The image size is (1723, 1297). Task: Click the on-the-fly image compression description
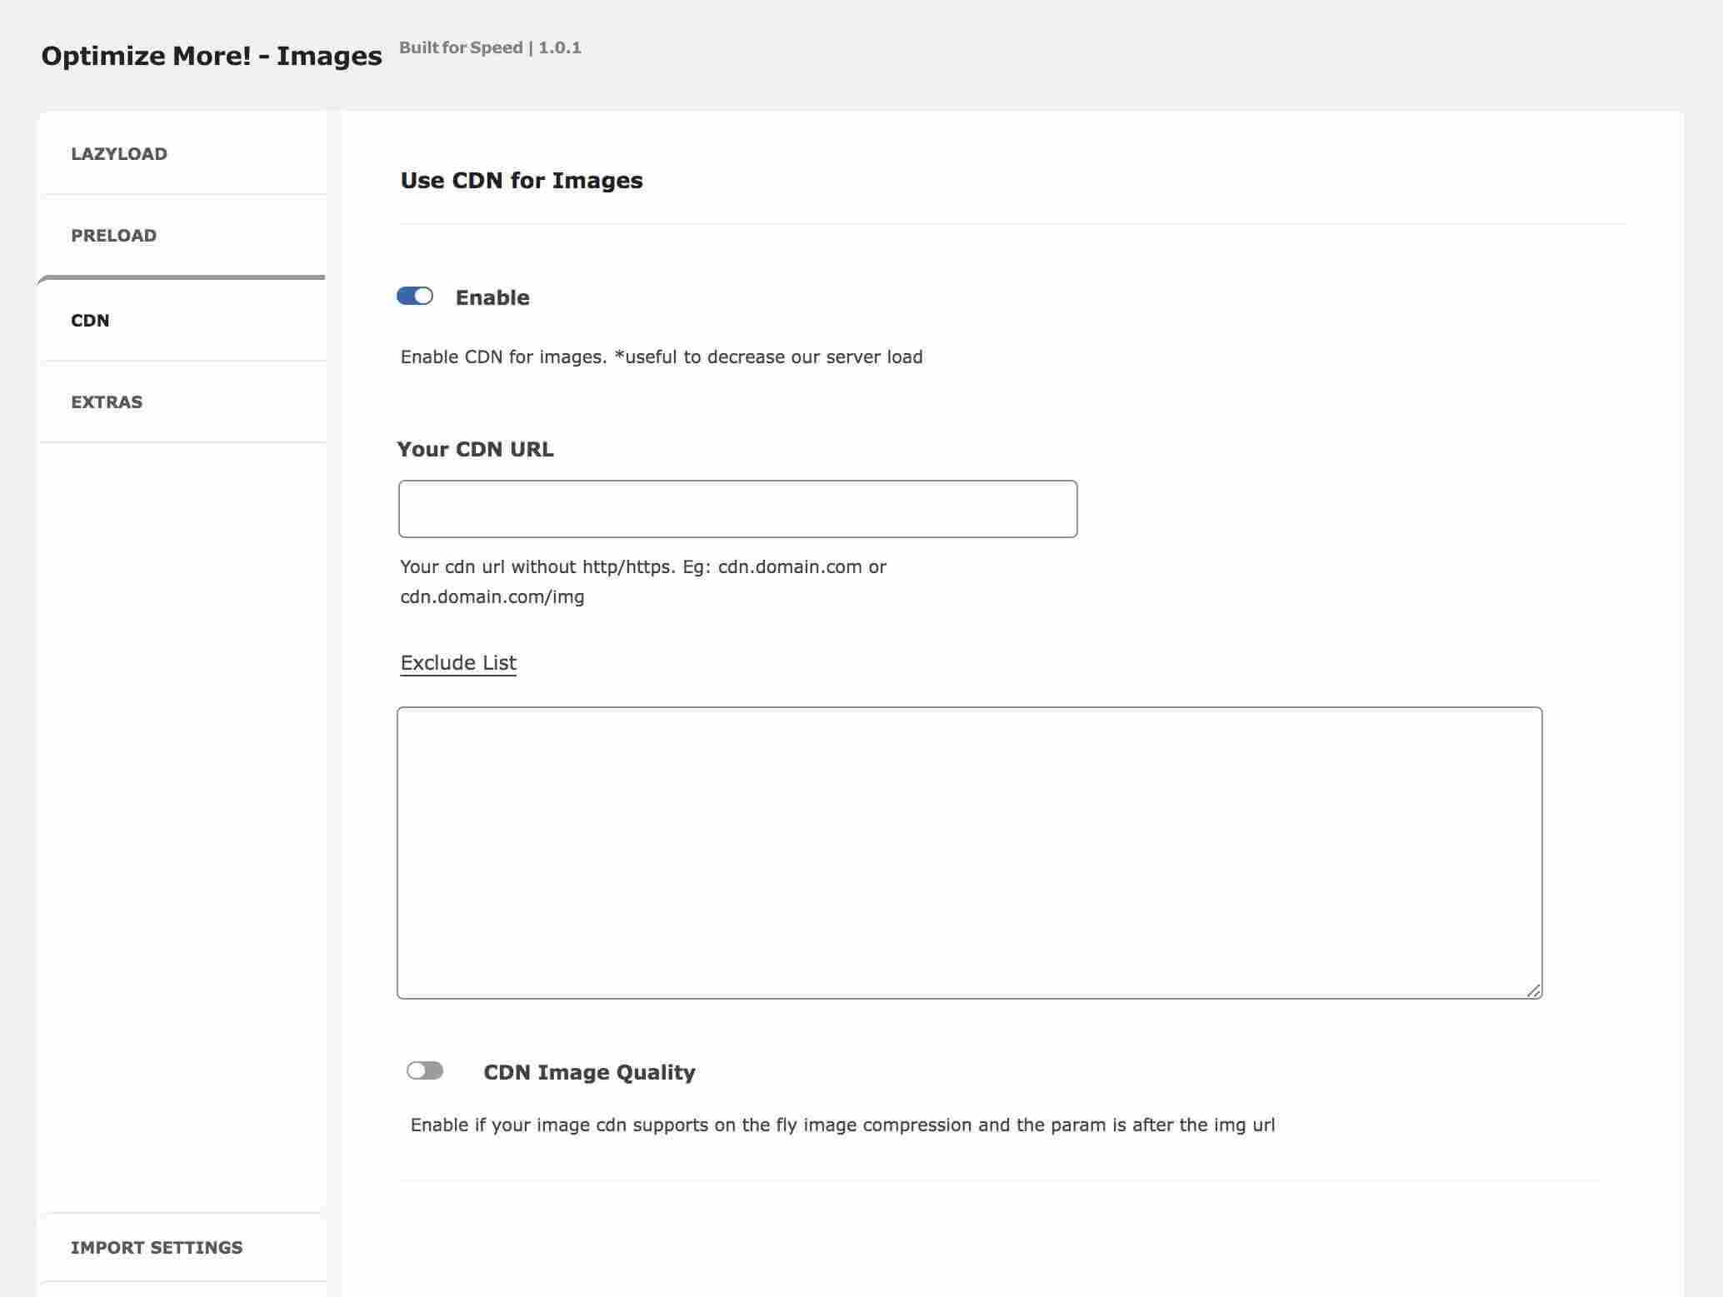tap(842, 1125)
